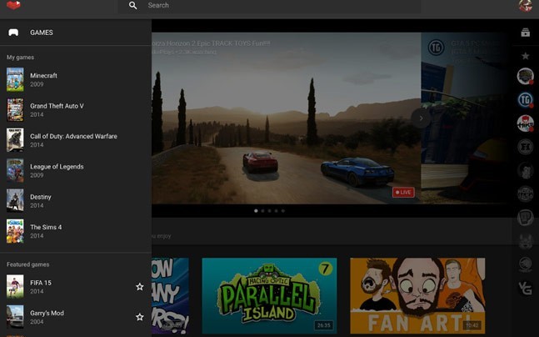Open the Minecraft game cover icon
539x337 pixels.
pyautogui.click(x=15, y=79)
